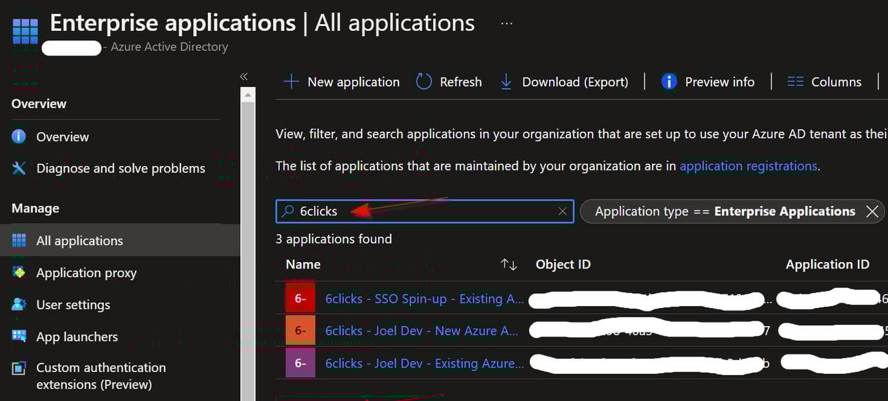The image size is (888, 401).
Task: Collapse the left navigation pane
Action: click(244, 76)
